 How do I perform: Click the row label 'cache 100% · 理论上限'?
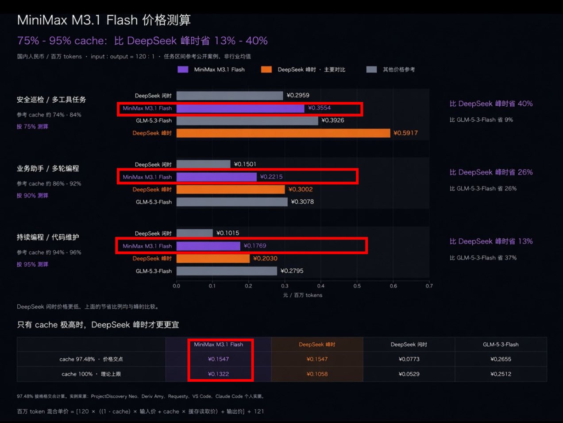(91, 374)
